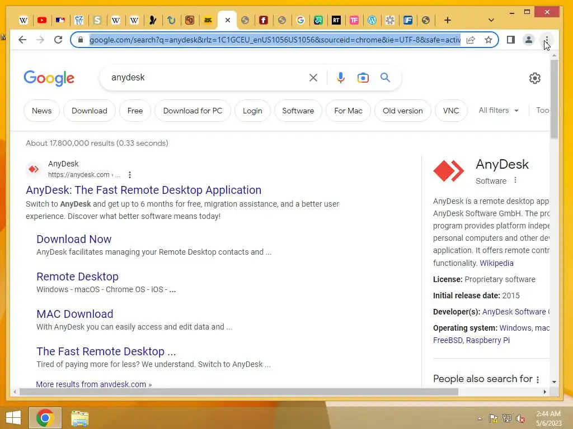Show more results from anydesk.com
The height and width of the screenshot is (429, 573).
tap(94, 384)
